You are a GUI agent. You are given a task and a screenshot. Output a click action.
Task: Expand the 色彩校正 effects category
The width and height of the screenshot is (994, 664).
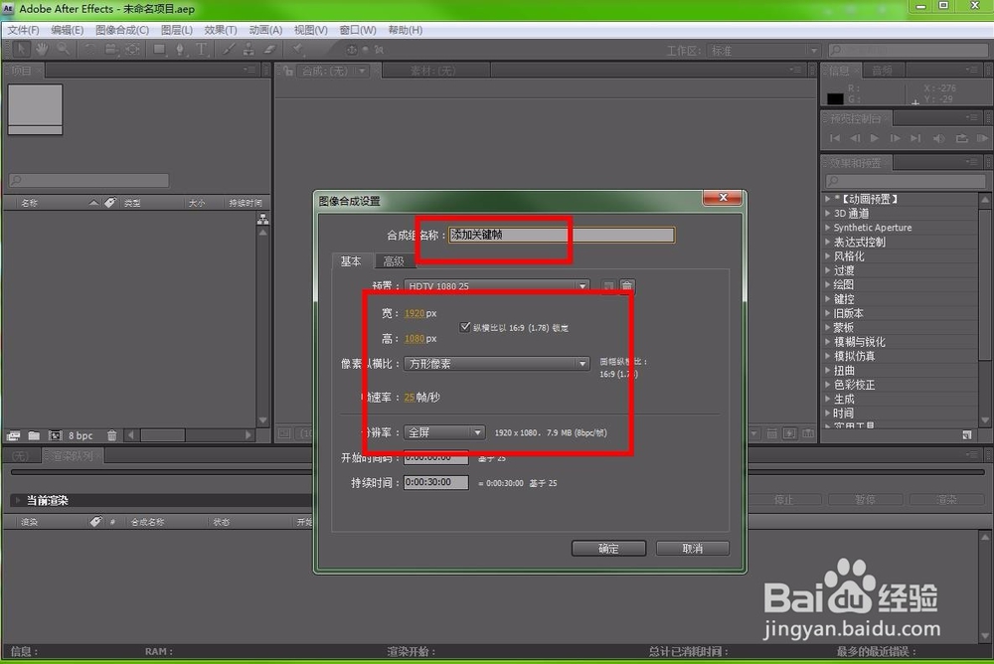[828, 385]
